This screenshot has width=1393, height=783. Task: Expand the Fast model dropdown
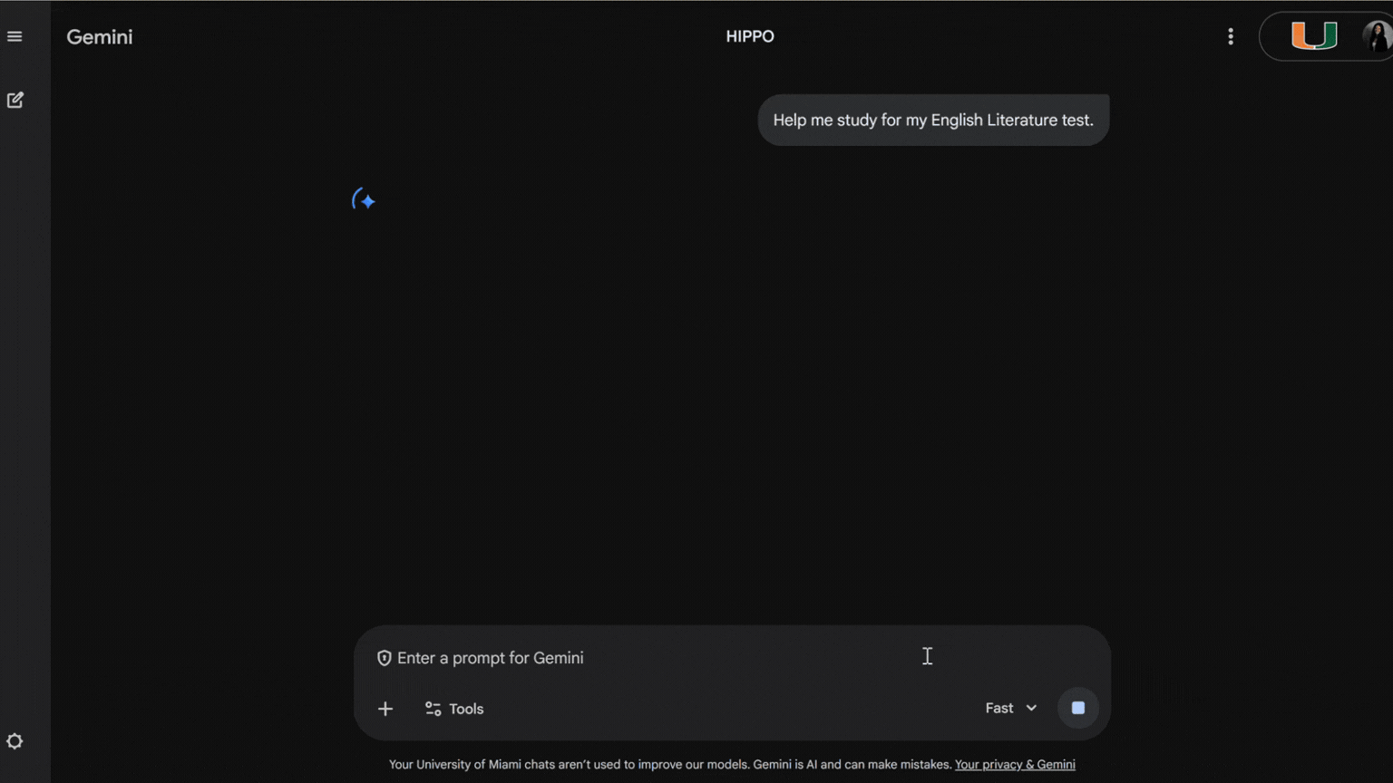pyautogui.click(x=1010, y=708)
